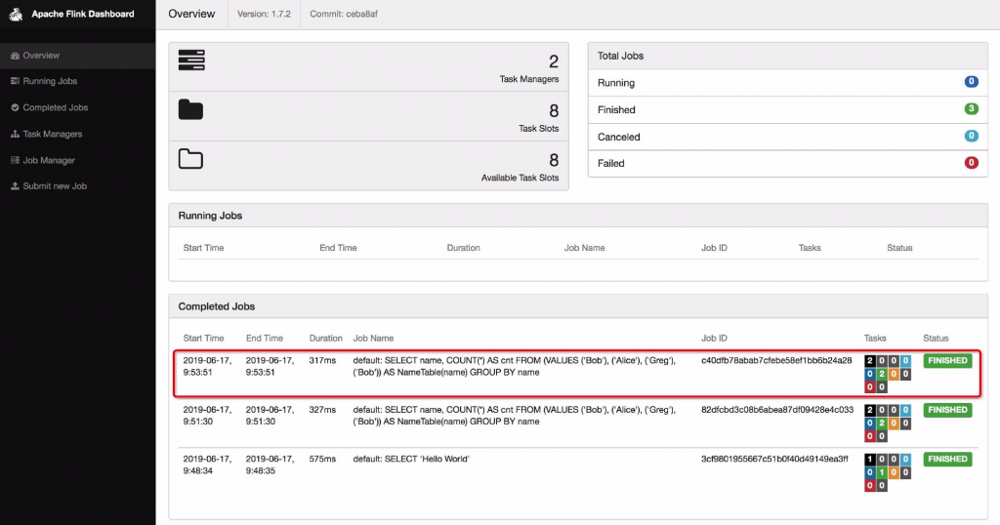Click the blue Running jobs count badge
The width and height of the screenshot is (1000, 525).
click(x=971, y=82)
